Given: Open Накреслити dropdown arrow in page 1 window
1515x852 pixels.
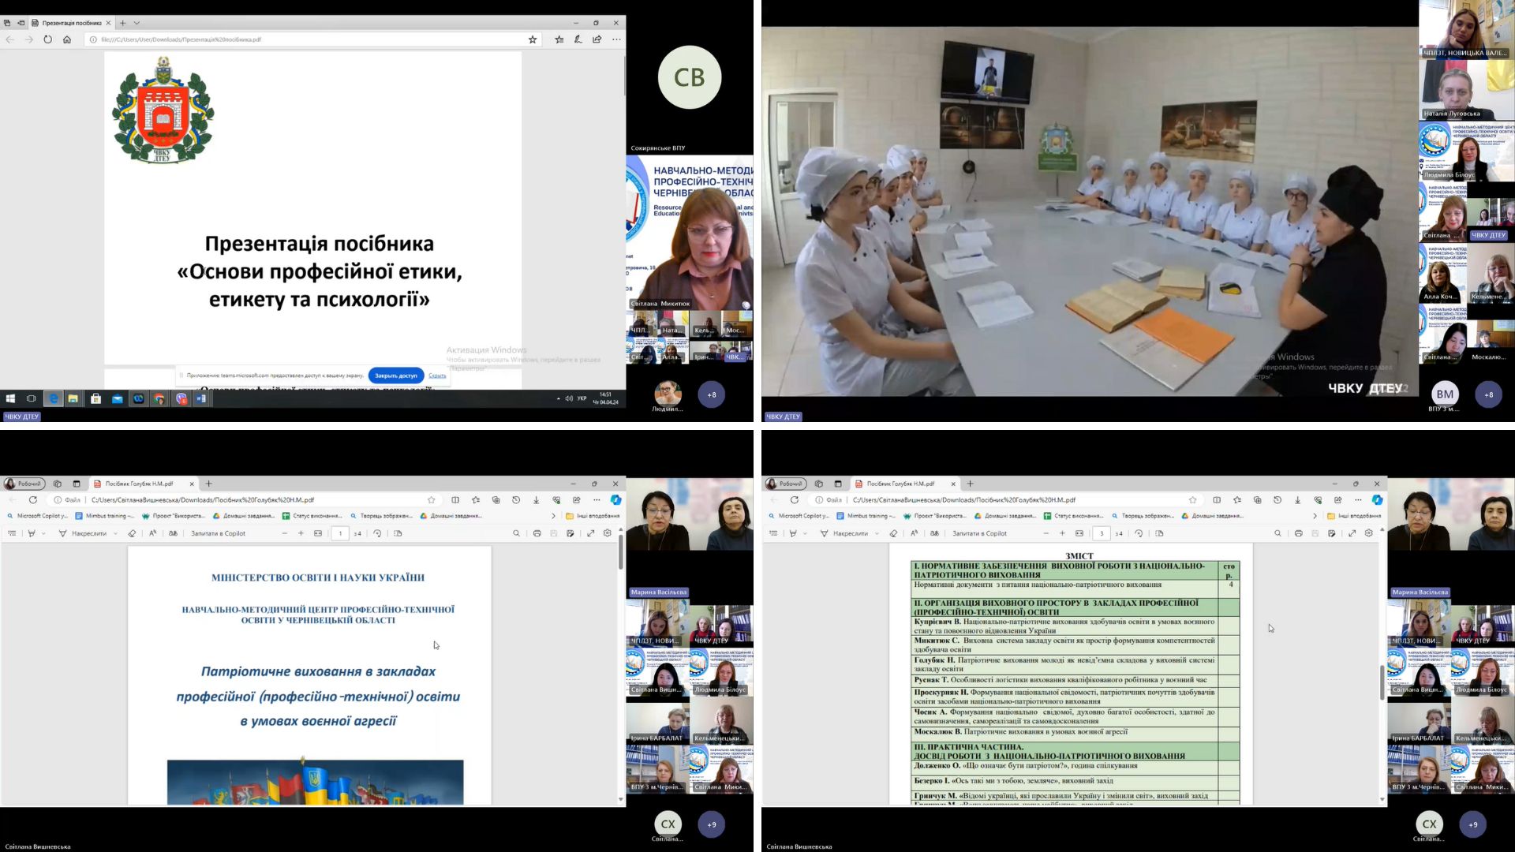Looking at the screenshot, I should [x=115, y=533].
